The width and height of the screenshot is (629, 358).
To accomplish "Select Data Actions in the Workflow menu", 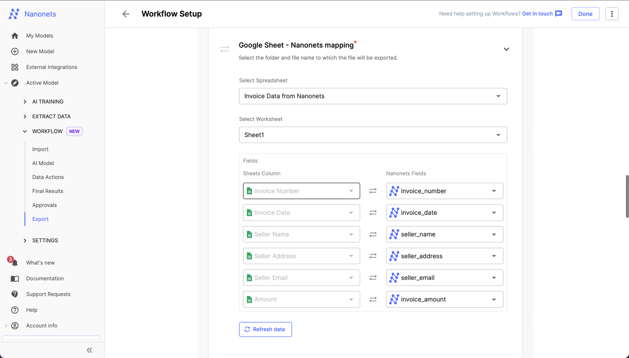I will click(x=48, y=177).
